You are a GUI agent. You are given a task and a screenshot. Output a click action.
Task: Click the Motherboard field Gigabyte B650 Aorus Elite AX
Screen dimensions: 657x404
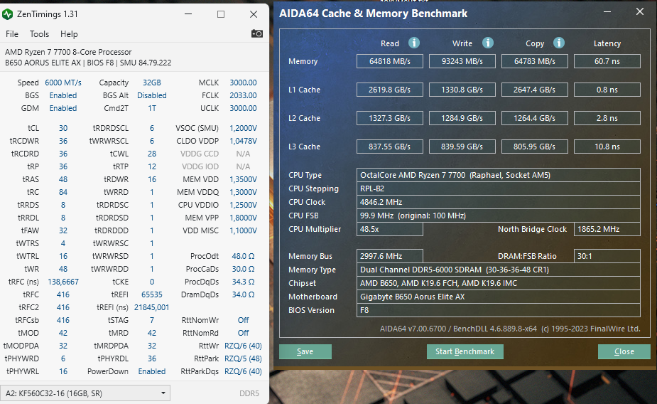click(x=498, y=297)
